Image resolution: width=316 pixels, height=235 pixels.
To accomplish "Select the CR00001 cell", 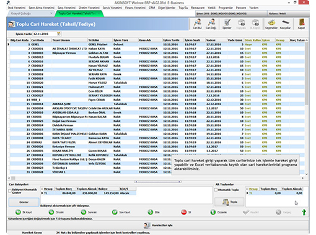I will (41, 49).
